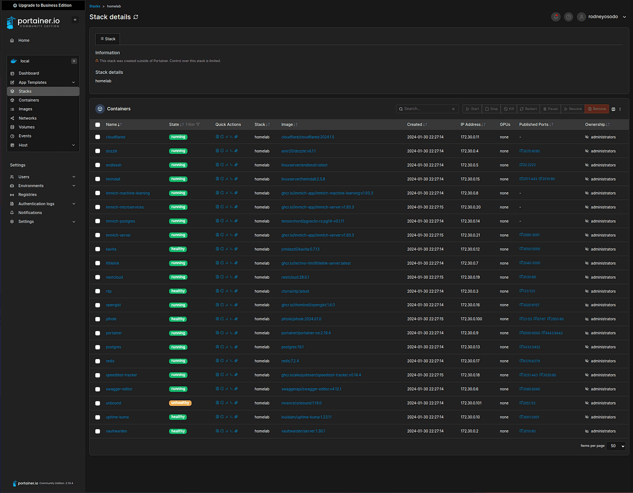
Task: Clear the search field with X icon
Action: click(453, 109)
